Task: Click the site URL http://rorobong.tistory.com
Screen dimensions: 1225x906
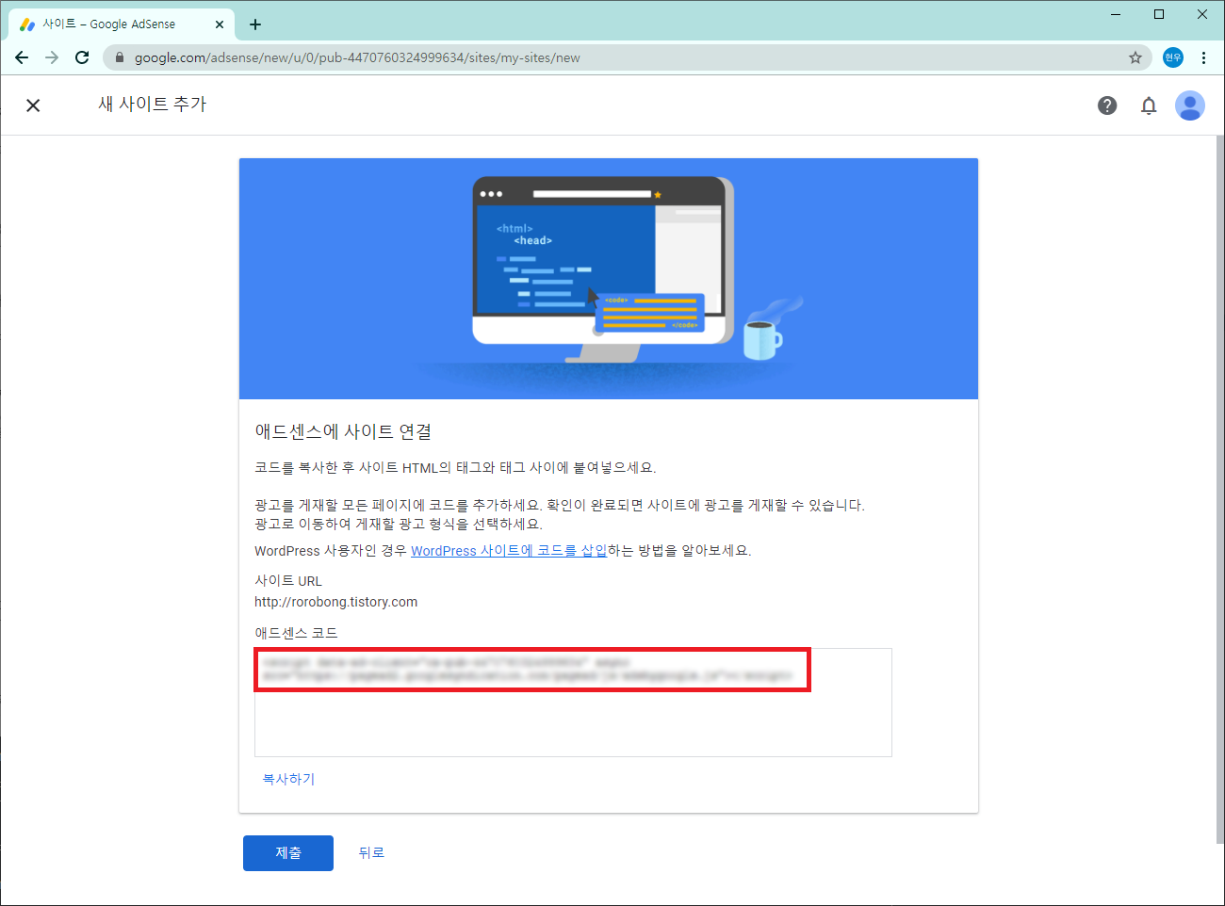Action: 335,602
